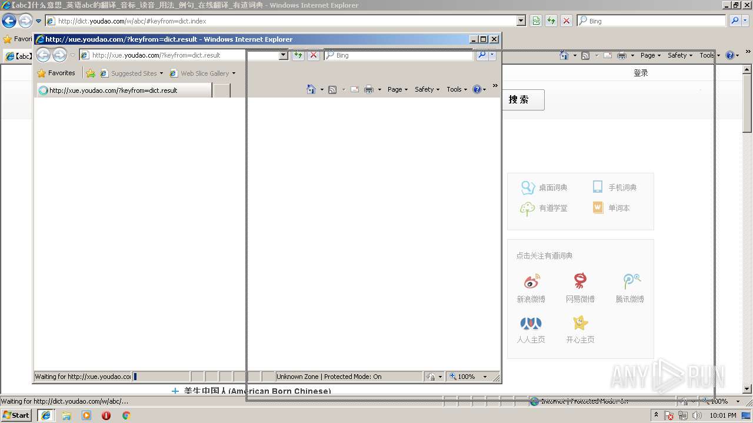
Task: Click 'Unknown Zone | Protected Mode: On' status text
Action: pos(329,377)
